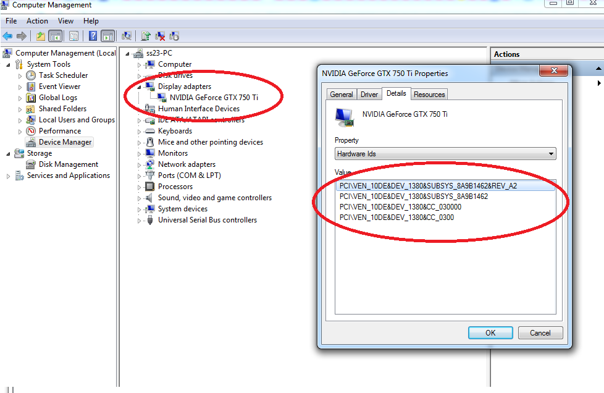604x393 pixels.
Task: Open the Action menu
Action: 38,21
